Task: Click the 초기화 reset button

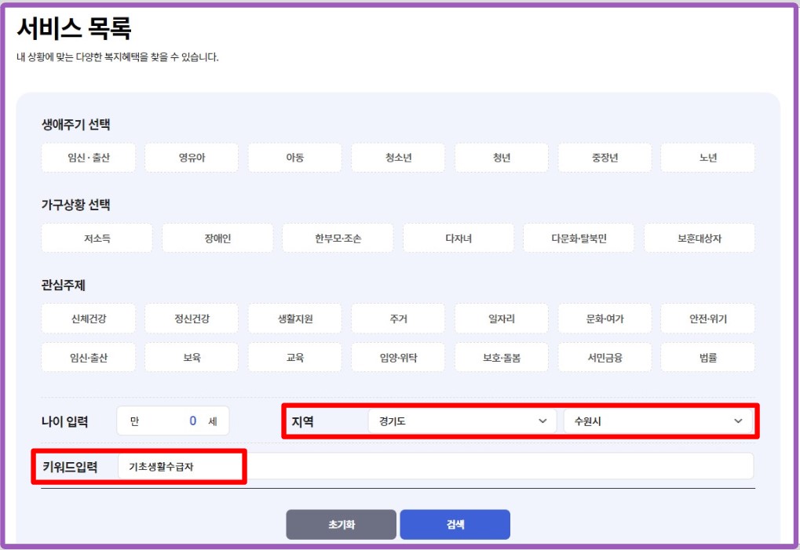Action: coord(341,525)
